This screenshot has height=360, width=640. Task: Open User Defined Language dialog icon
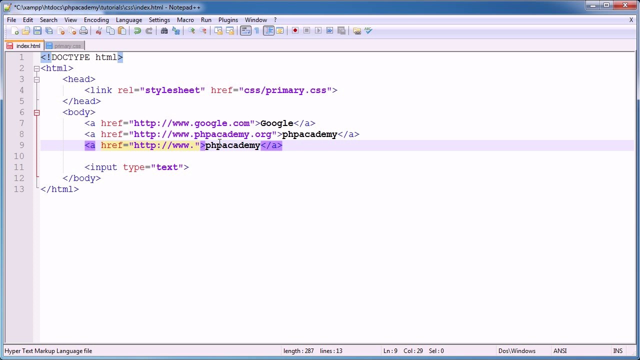280,31
